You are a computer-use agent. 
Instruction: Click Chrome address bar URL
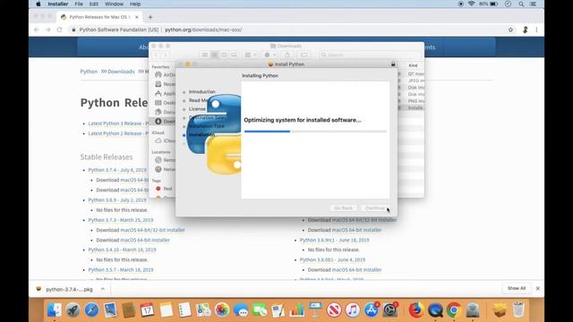[203, 30]
